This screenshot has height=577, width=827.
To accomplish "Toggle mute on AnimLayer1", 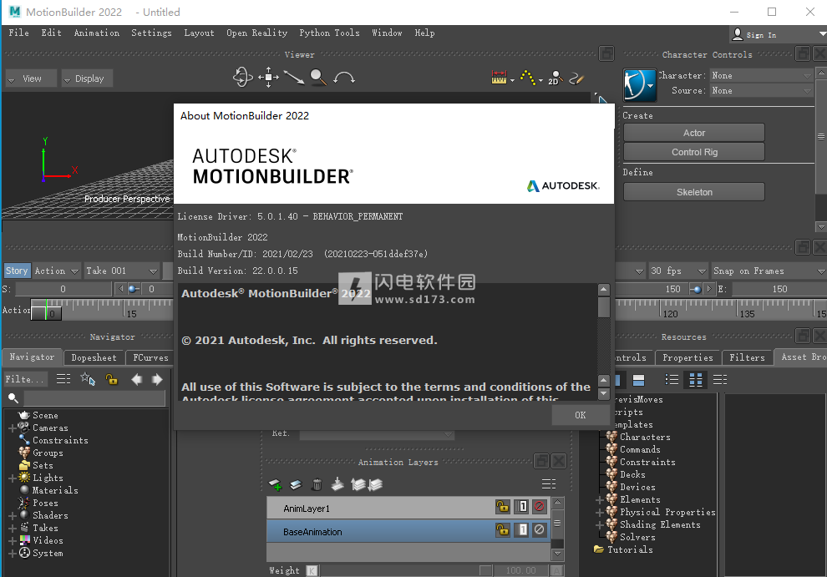I will [539, 507].
